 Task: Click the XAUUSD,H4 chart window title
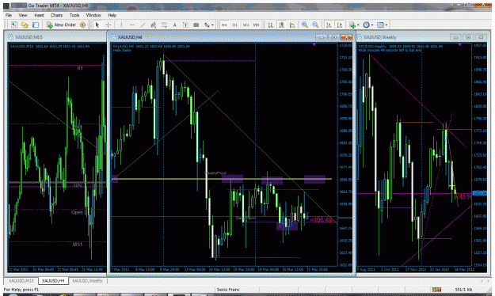(130, 37)
